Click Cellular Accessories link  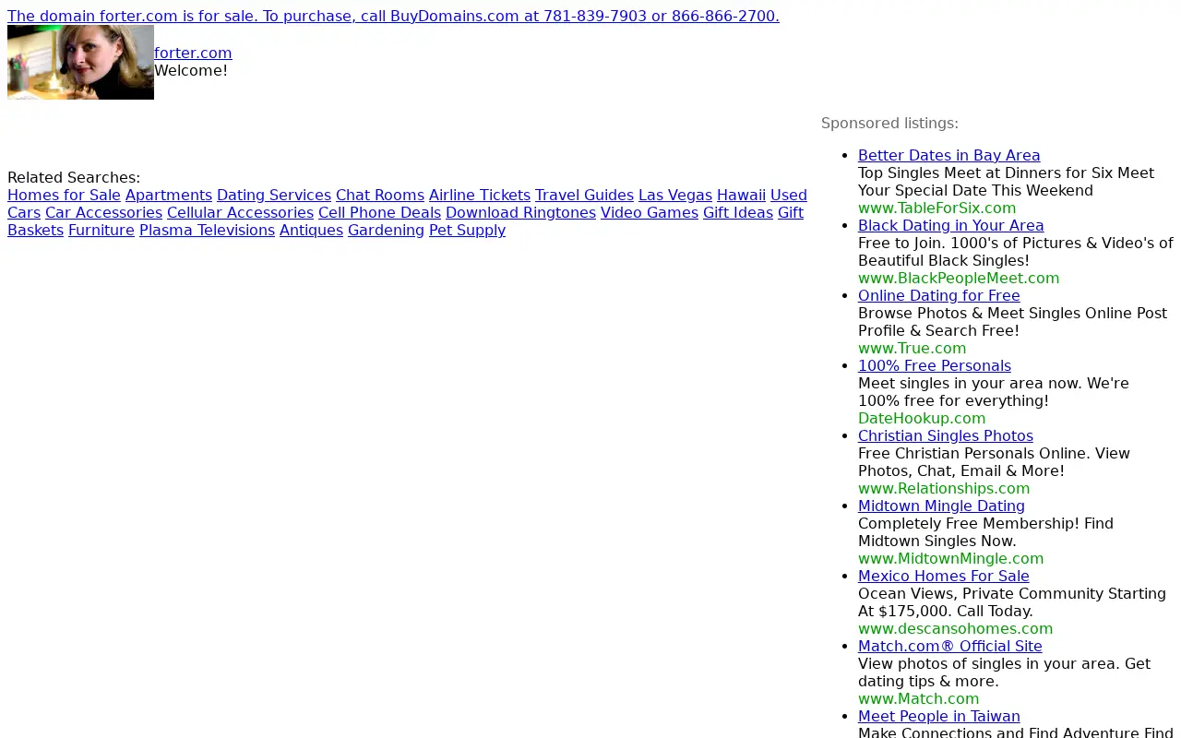click(x=240, y=212)
